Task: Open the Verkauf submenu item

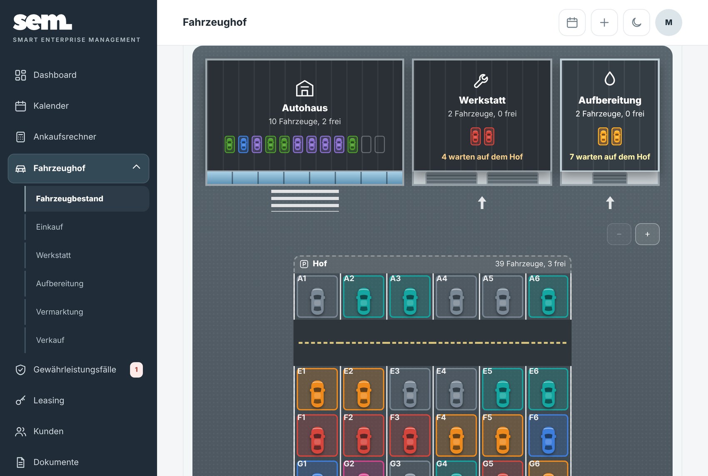Action: pyautogui.click(x=87, y=340)
